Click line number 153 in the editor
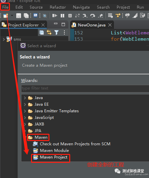 click(78, 39)
